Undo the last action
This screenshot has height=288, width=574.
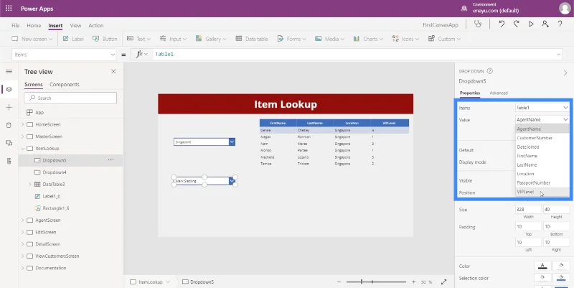click(x=502, y=24)
